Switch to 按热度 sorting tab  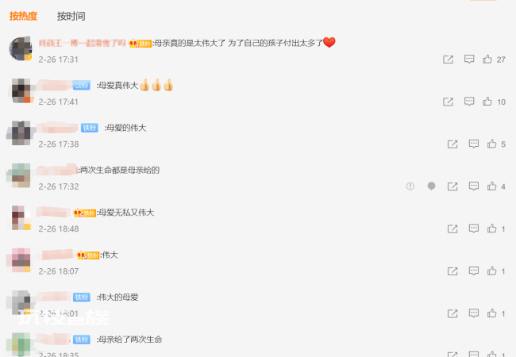click(x=23, y=16)
